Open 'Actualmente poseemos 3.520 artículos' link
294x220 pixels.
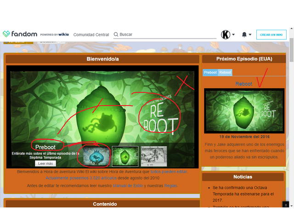(x=81, y=178)
